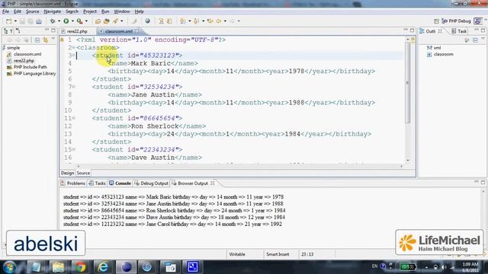The height and width of the screenshot is (274, 488).
Task: Select xml node in Outline
Action: (x=434, y=47)
